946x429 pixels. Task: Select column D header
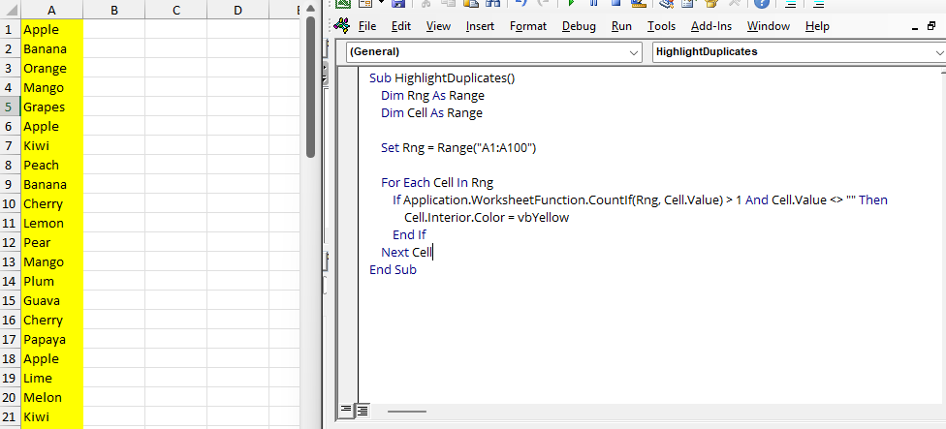(x=237, y=10)
